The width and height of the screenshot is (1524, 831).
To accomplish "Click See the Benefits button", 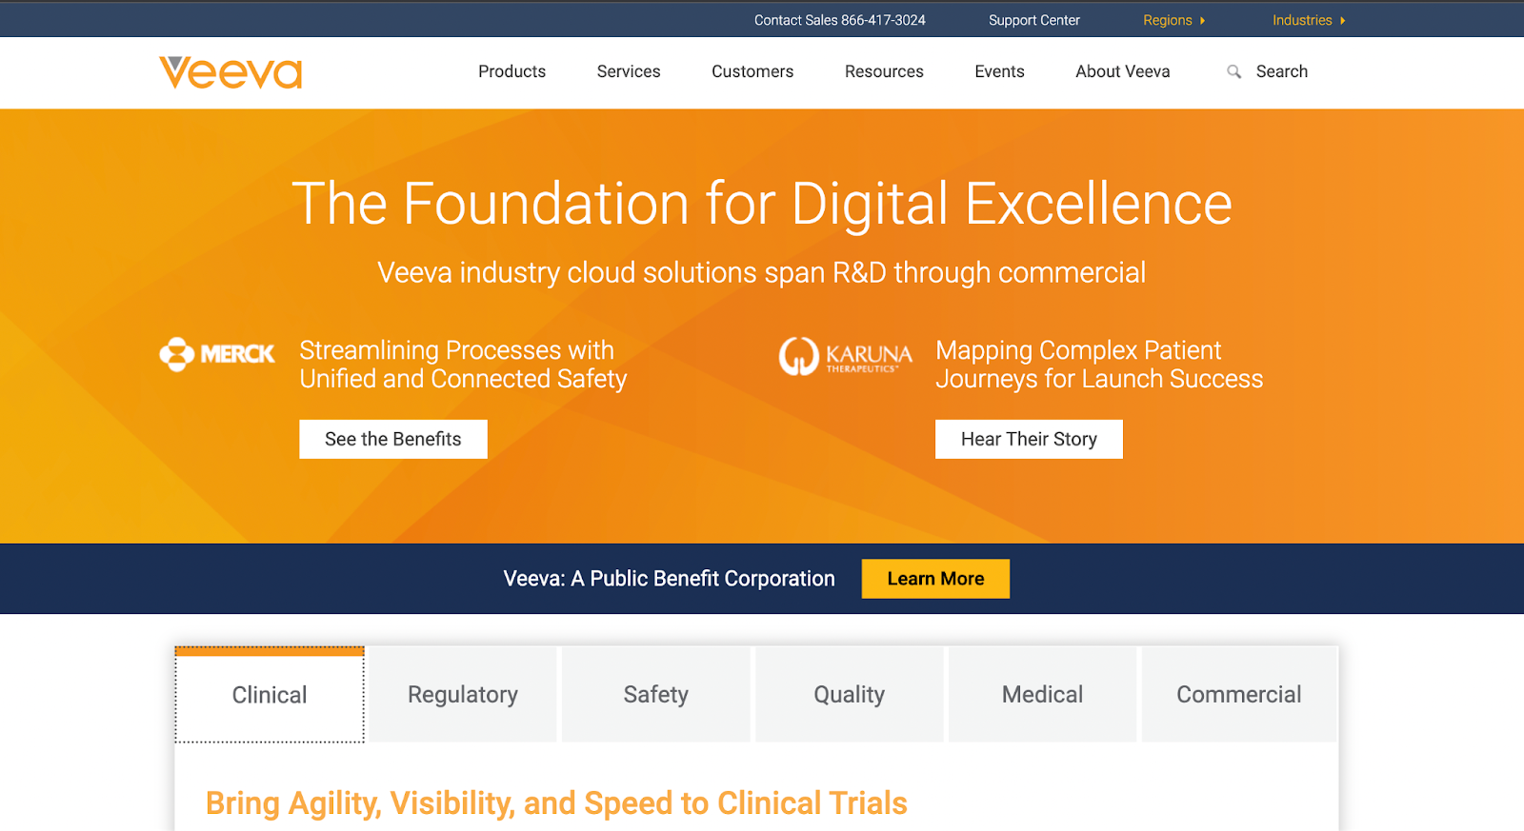I will (393, 439).
